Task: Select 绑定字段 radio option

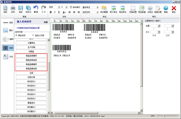Action: (x=17, y=35)
